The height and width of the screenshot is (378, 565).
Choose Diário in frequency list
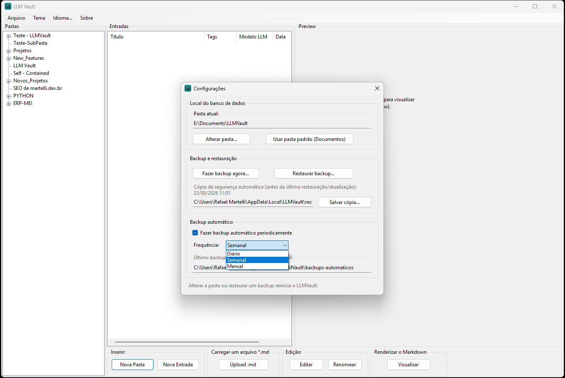(x=257, y=254)
